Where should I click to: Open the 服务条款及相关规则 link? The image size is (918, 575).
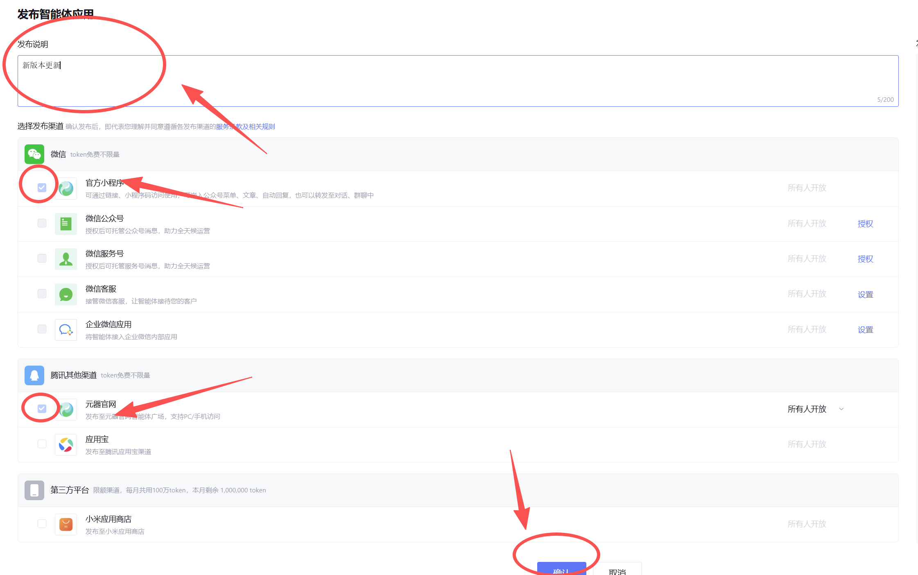[245, 127]
